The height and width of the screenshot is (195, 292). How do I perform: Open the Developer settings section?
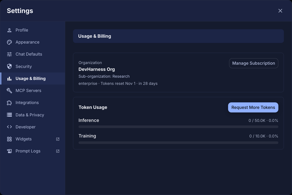[33, 127]
